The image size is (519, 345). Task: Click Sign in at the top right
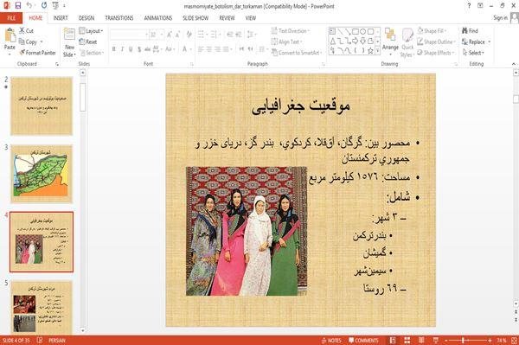coord(500,18)
